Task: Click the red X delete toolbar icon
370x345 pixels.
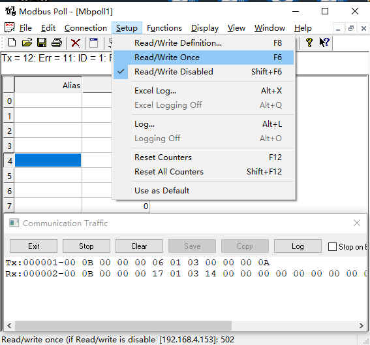Action: 75,43
